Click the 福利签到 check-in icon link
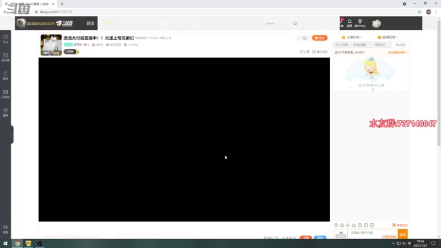441x248 pixels. point(320,52)
